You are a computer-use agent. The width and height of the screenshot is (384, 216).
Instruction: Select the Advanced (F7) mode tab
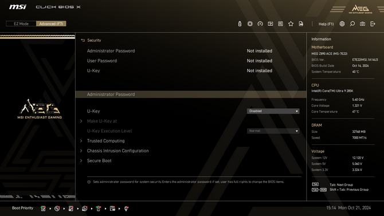(x=51, y=23)
